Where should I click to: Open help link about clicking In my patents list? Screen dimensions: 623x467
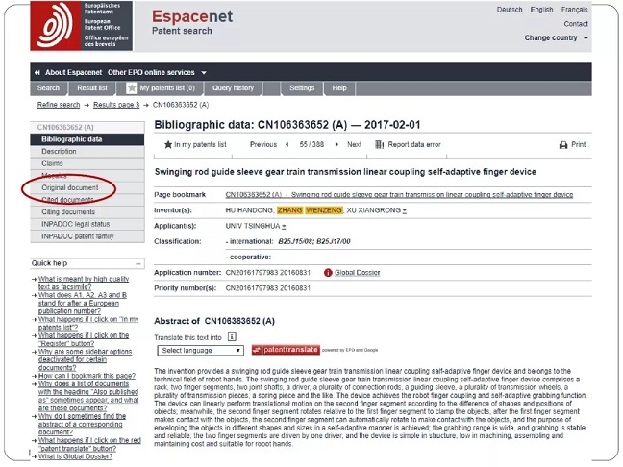(x=88, y=323)
